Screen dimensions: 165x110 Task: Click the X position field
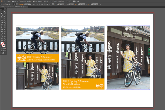click(61, 4)
